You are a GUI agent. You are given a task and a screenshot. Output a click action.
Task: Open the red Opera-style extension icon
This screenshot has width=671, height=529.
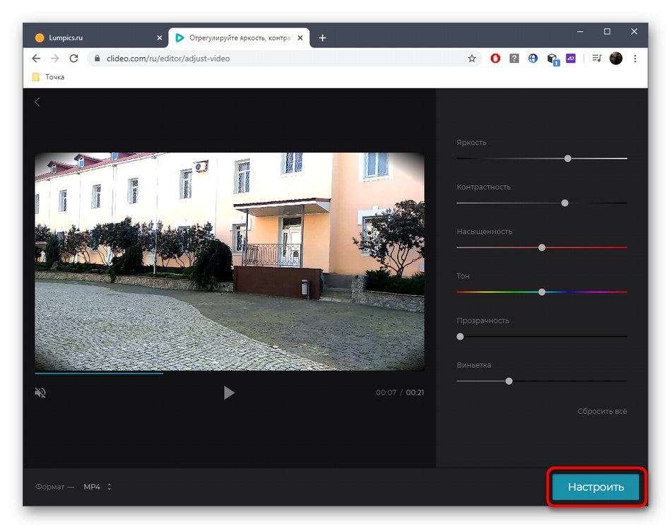tap(495, 58)
